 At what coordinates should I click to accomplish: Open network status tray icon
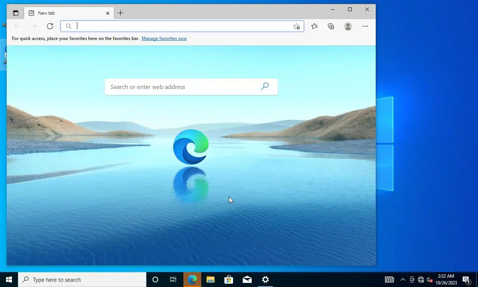coord(421,280)
